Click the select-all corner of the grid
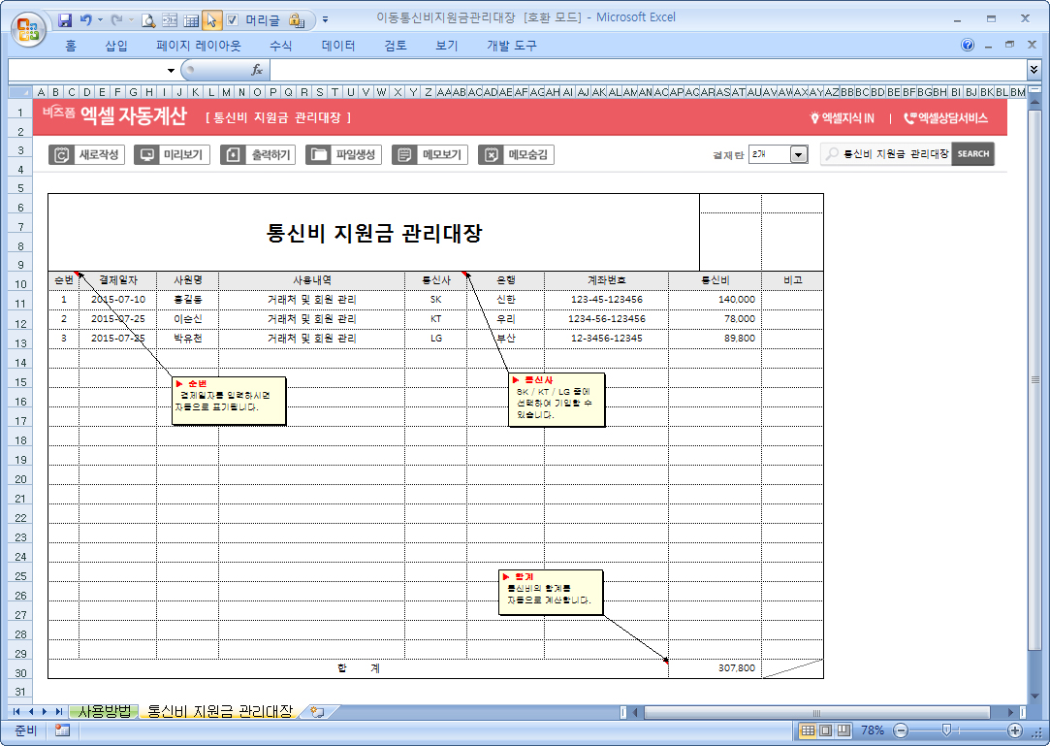Screen dimensions: 1050x746 [x=20, y=92]
